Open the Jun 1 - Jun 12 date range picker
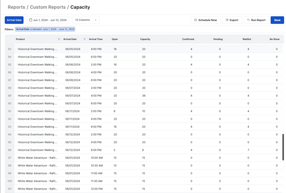Image resolution: width=286 pixels, height=193 pixels. coord(48,20)
